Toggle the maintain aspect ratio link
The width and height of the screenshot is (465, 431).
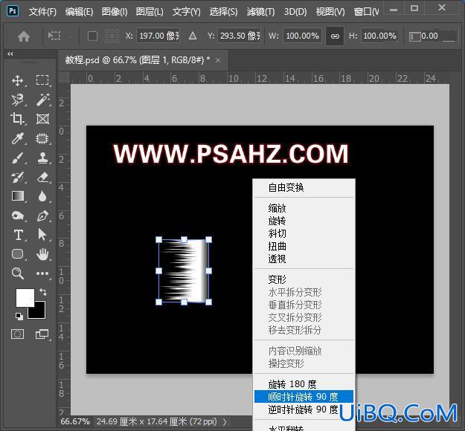click(x=335, y=36)
